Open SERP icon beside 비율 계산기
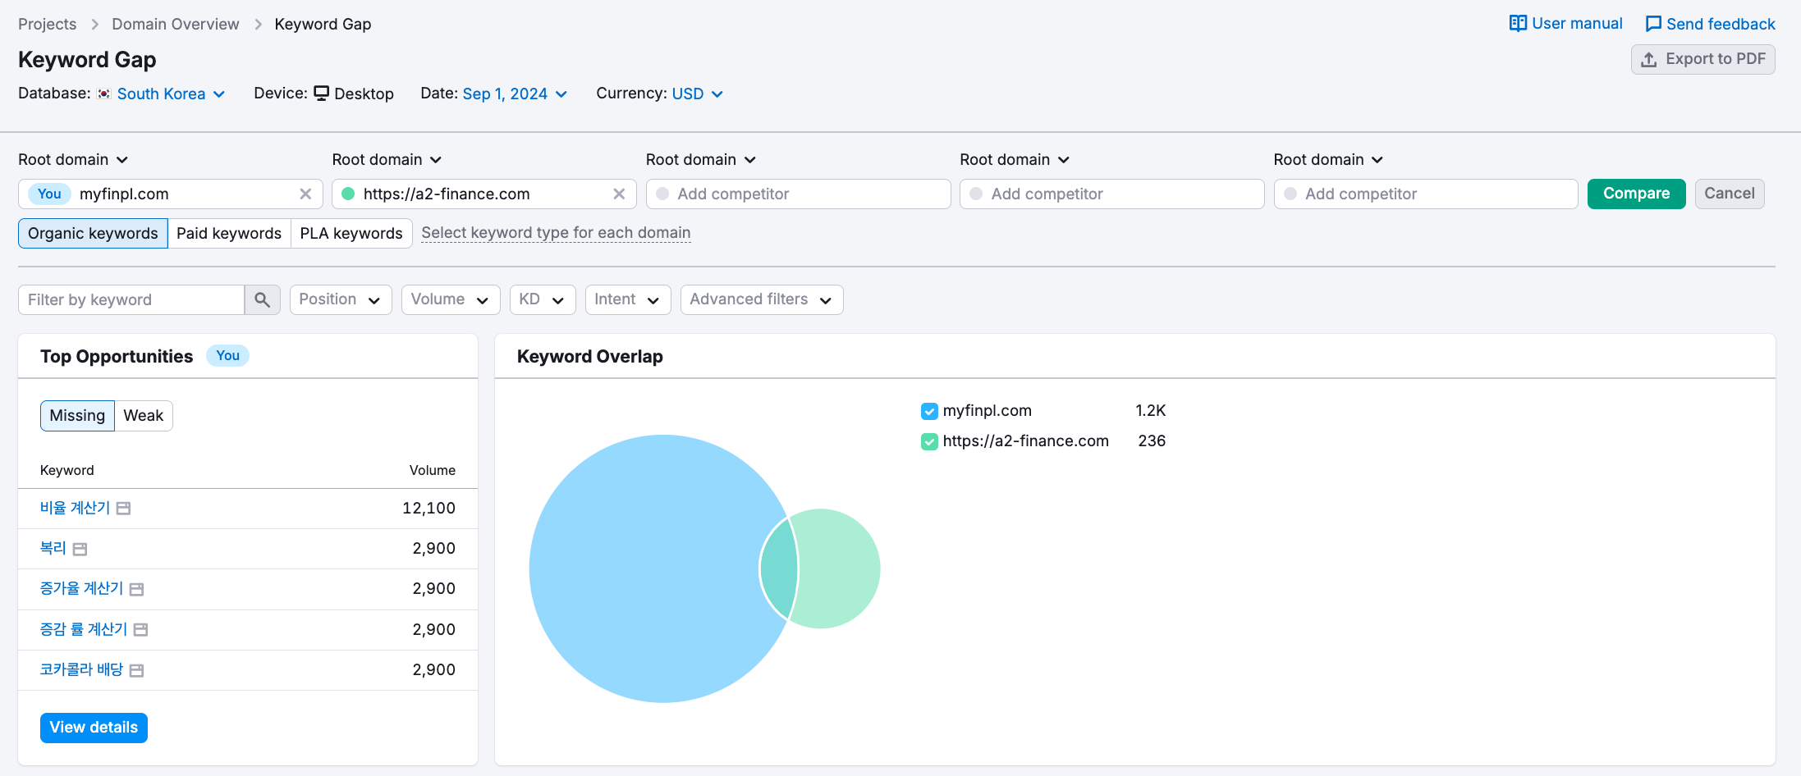Image resolution: width=1801 pixels, height=776 pixels. point(124,509)
